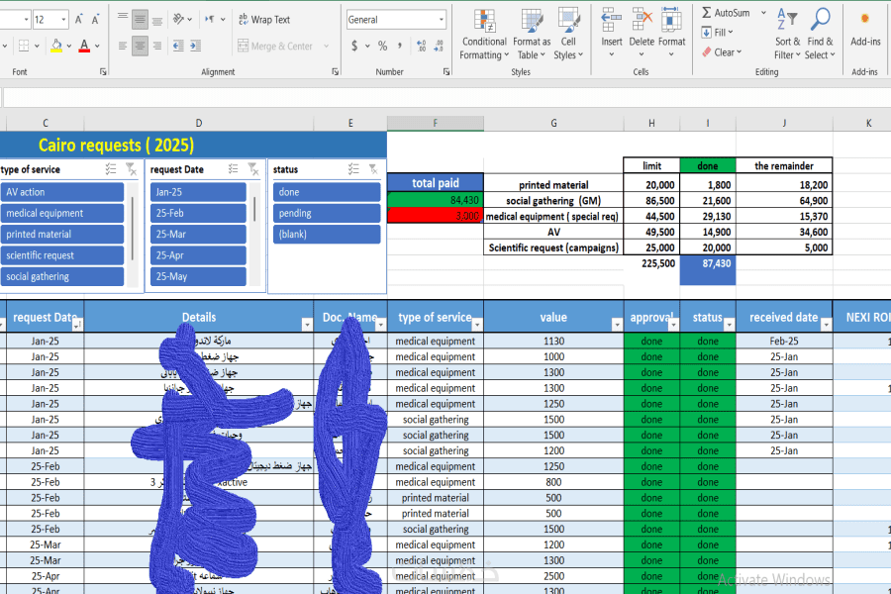
Task: Select the total paid 84,430 cell
Action: (x=436, y=200)
